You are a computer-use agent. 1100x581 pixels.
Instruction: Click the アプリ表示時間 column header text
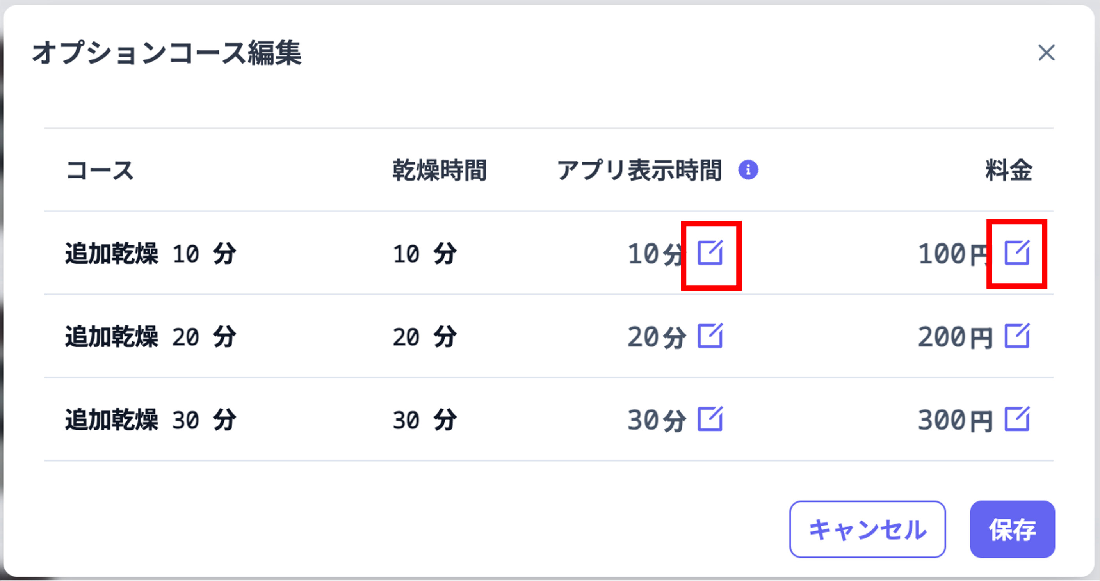click(639, 171)
